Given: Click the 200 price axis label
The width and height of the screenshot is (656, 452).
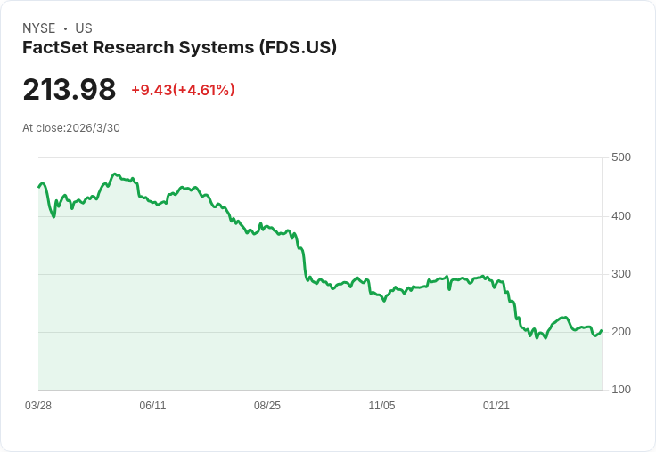Looking at the screenshot, I should (621, 332).
